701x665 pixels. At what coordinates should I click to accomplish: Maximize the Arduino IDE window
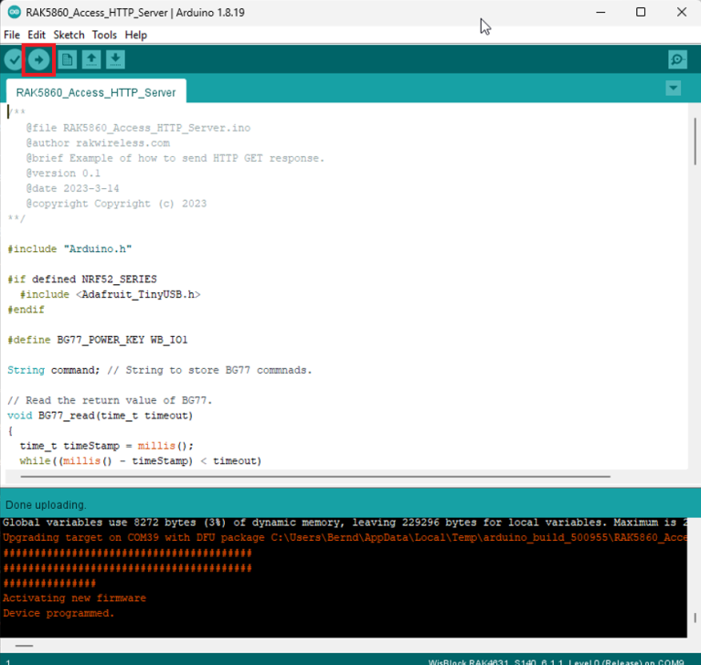tap(641, 13)
